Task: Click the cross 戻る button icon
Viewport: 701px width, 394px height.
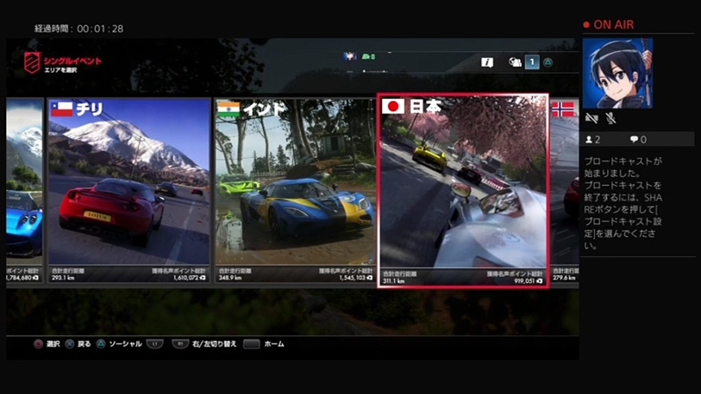Action: coord(70,344)
